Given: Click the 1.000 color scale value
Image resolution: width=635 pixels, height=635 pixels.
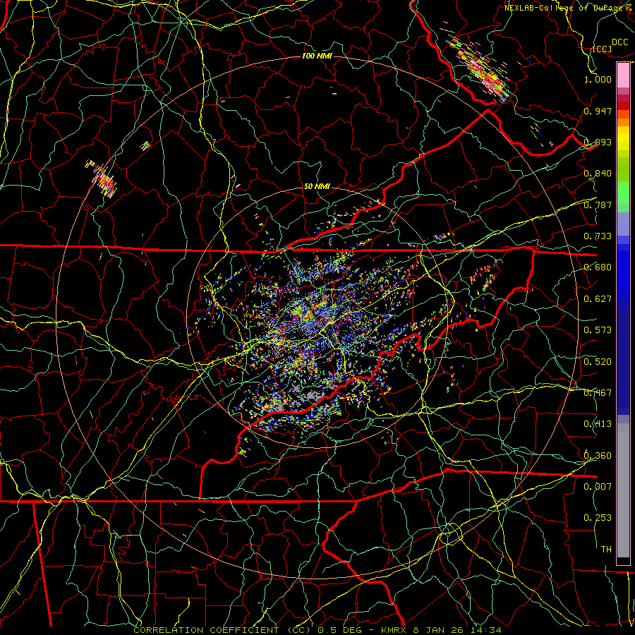Looking at the screenshot, I should 598,79.
